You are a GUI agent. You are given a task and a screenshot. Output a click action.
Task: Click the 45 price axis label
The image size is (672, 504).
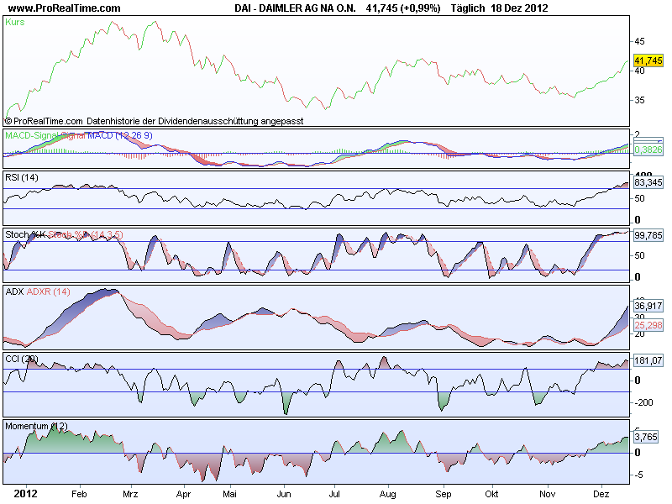point(639,41)
